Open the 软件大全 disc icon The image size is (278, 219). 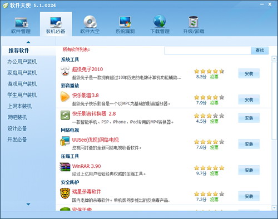pyautogui.click(x=90, y=22)
